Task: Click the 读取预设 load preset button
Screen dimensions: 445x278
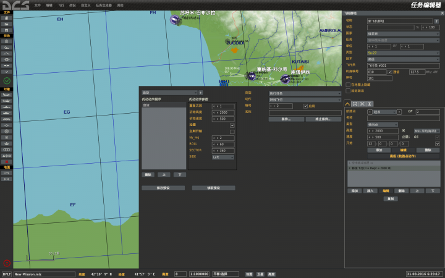Action: 213,188
